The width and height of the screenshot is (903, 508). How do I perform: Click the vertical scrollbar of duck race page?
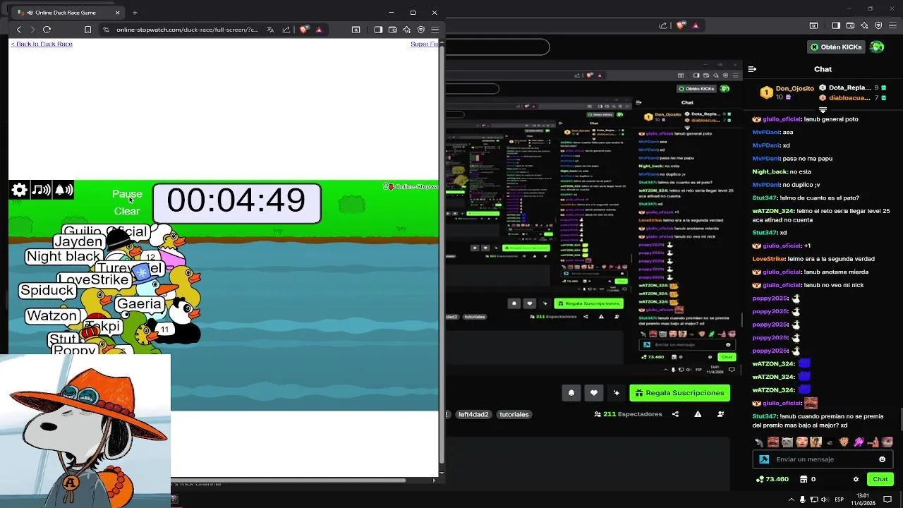coord(442,254)
